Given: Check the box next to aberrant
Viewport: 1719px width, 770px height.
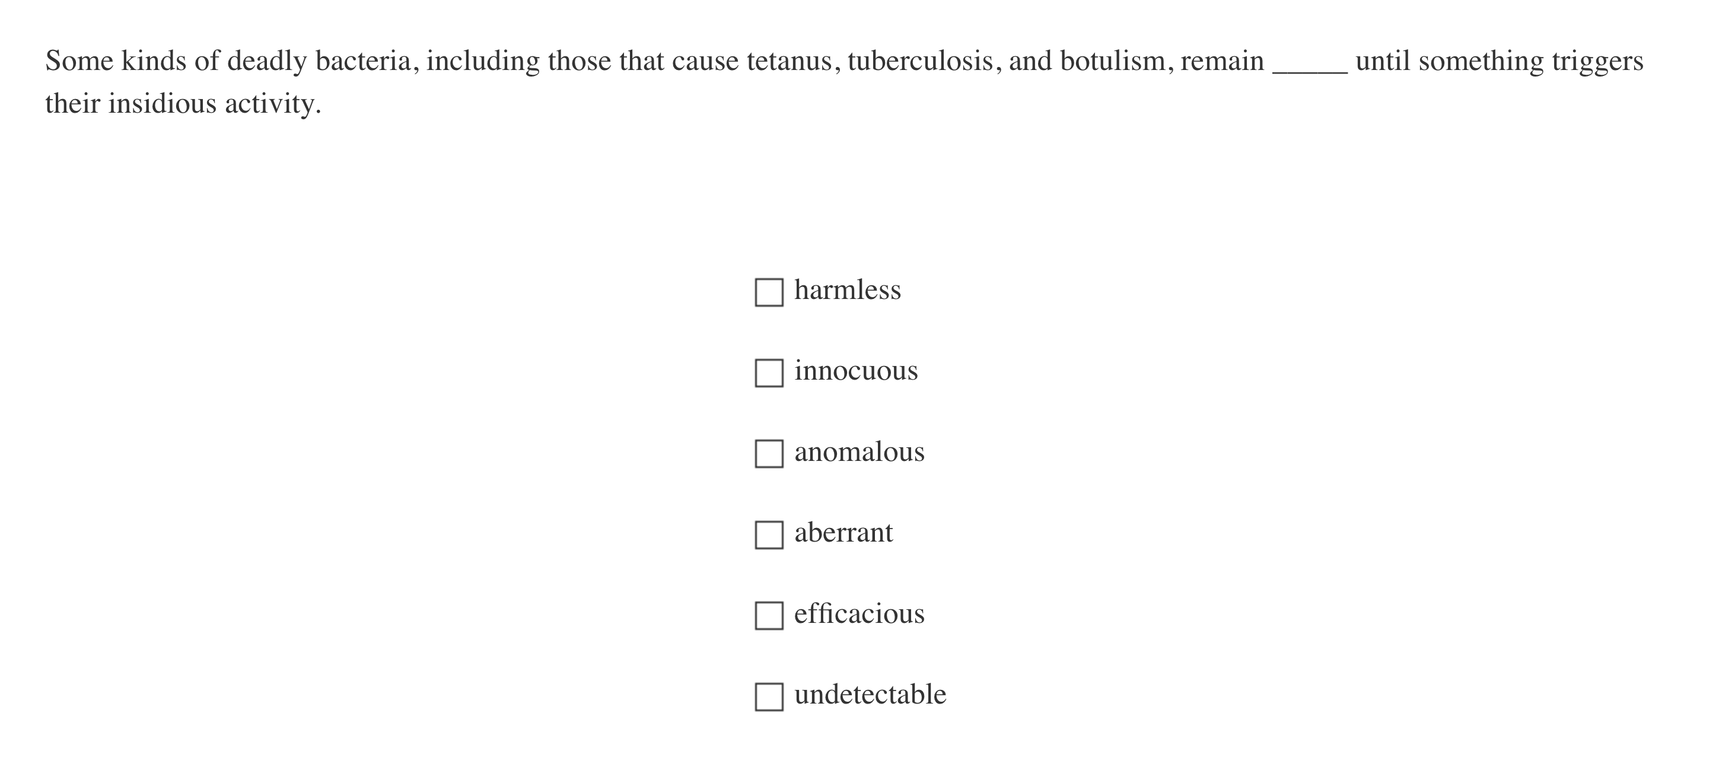Looking at the screenshot, I should (769, 534).
